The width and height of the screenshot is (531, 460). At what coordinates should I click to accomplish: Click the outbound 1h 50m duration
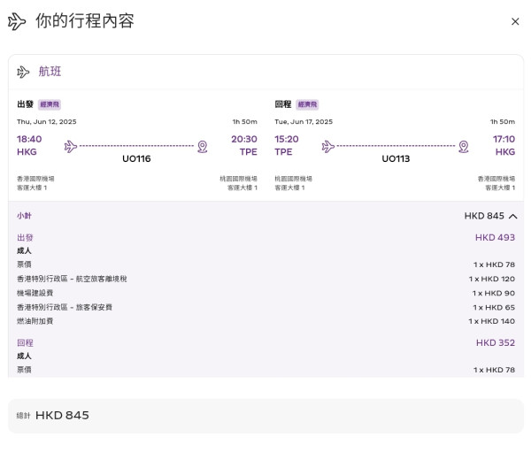(245, 121)
